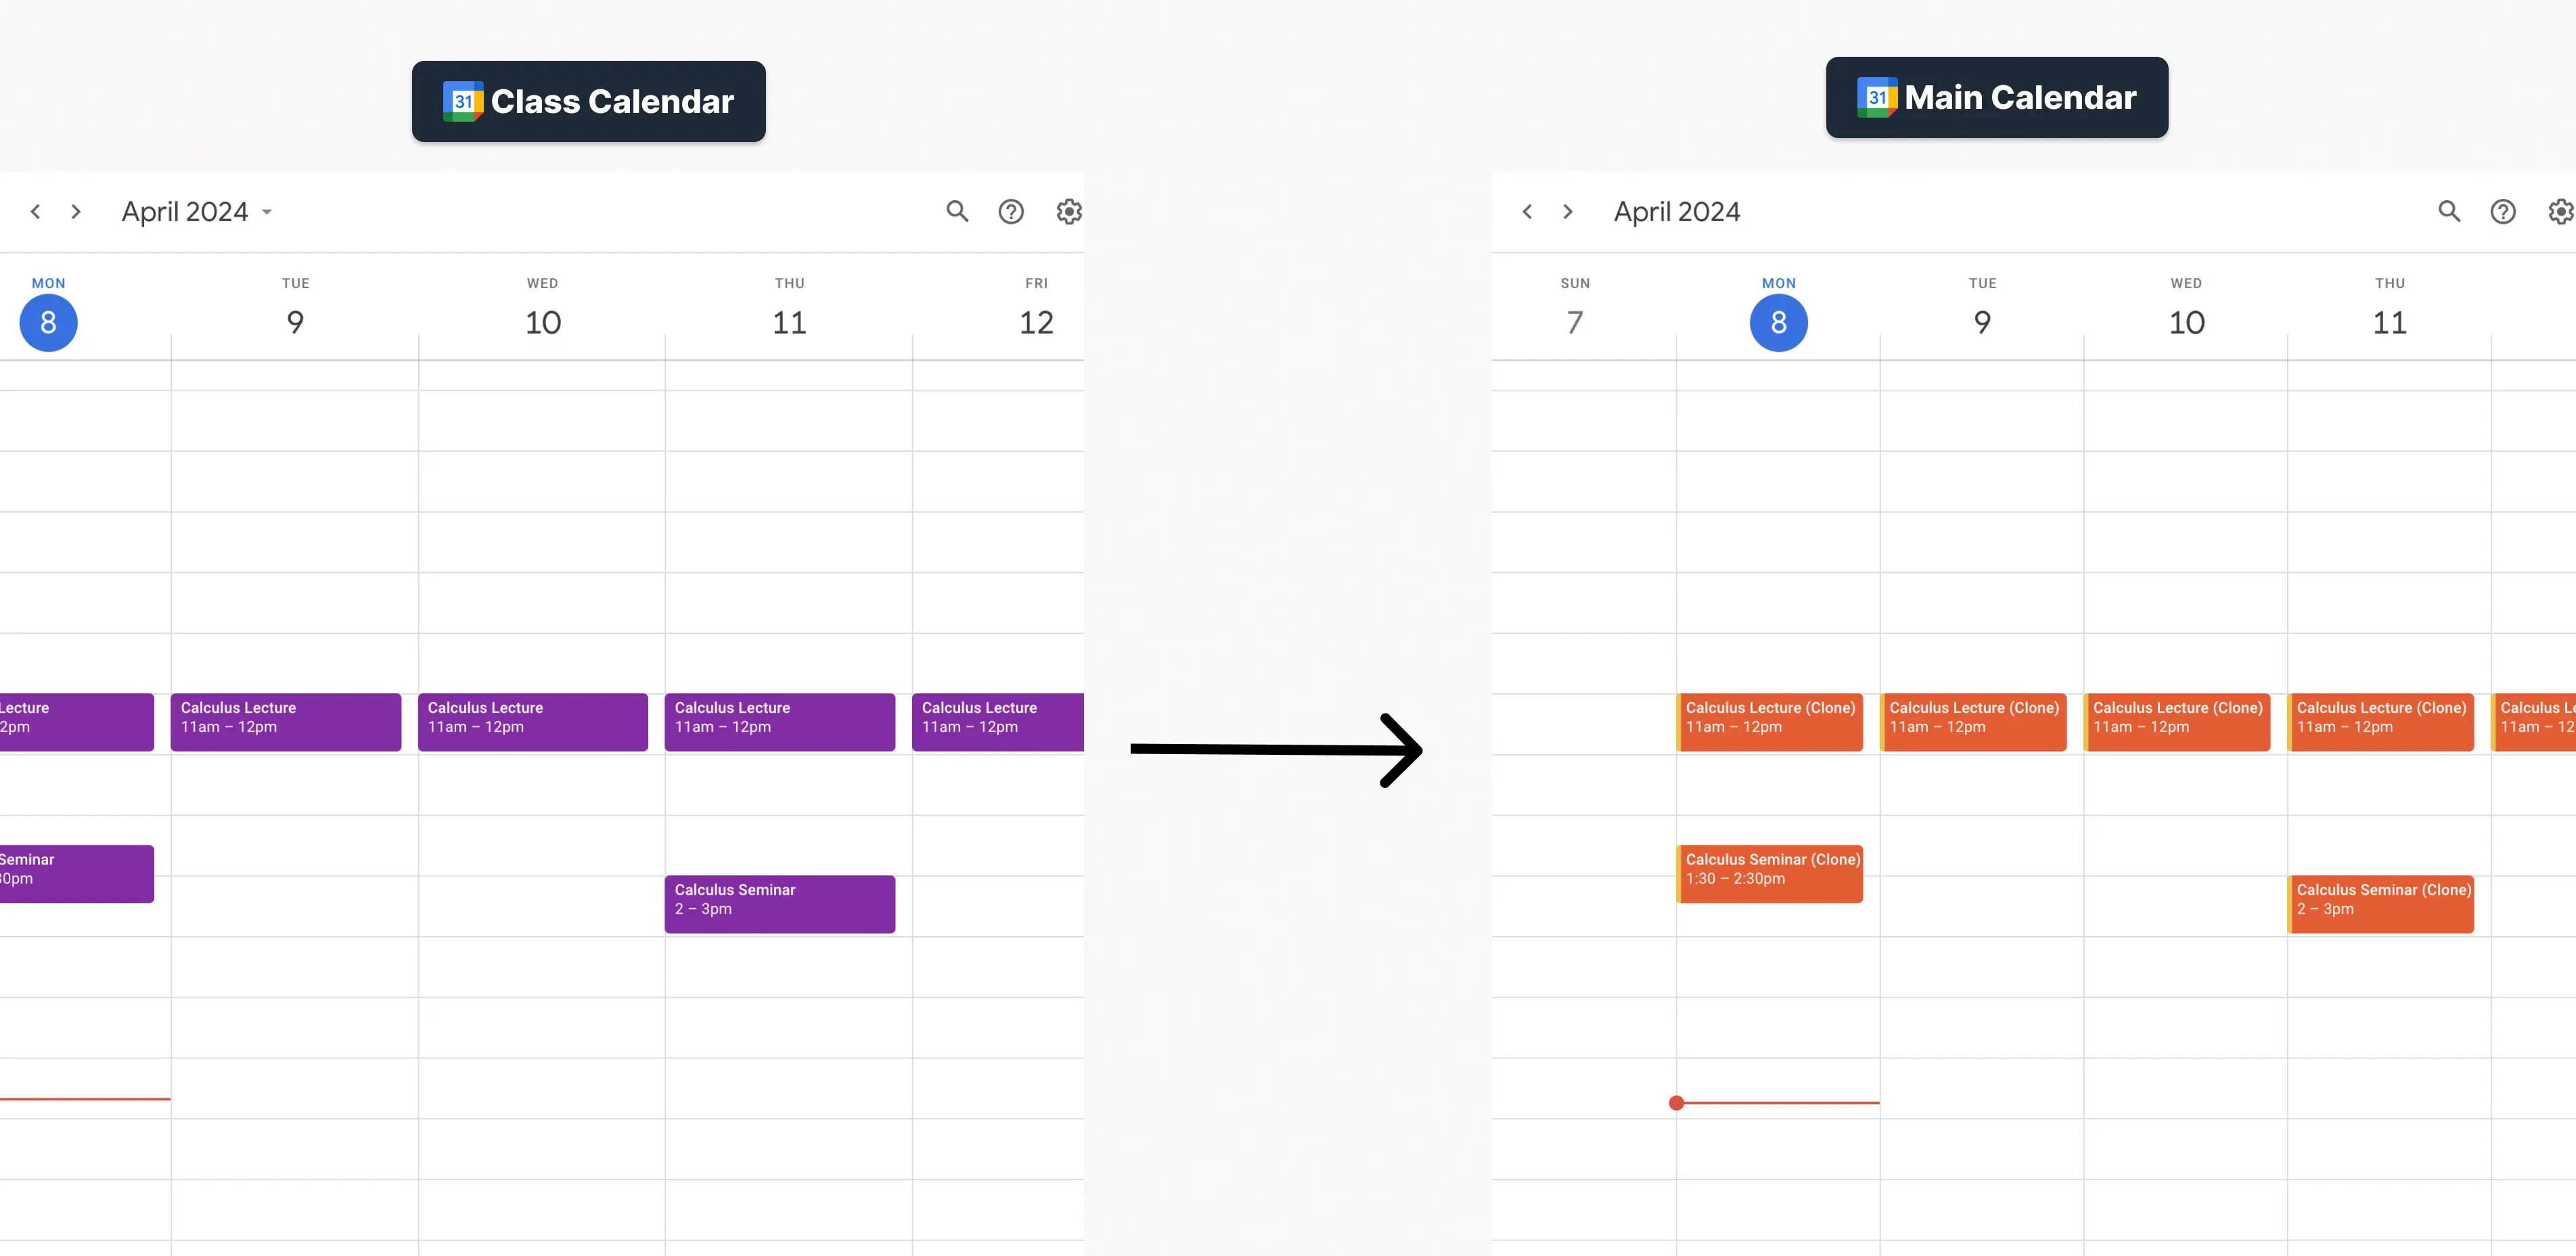Click today's date circle on Monday 8
This screenshot has height=1256, width=2576.
(x=48, y=322)
